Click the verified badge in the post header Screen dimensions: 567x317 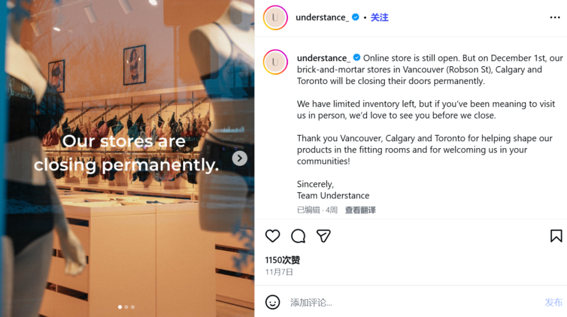click(x=355, y=17)
